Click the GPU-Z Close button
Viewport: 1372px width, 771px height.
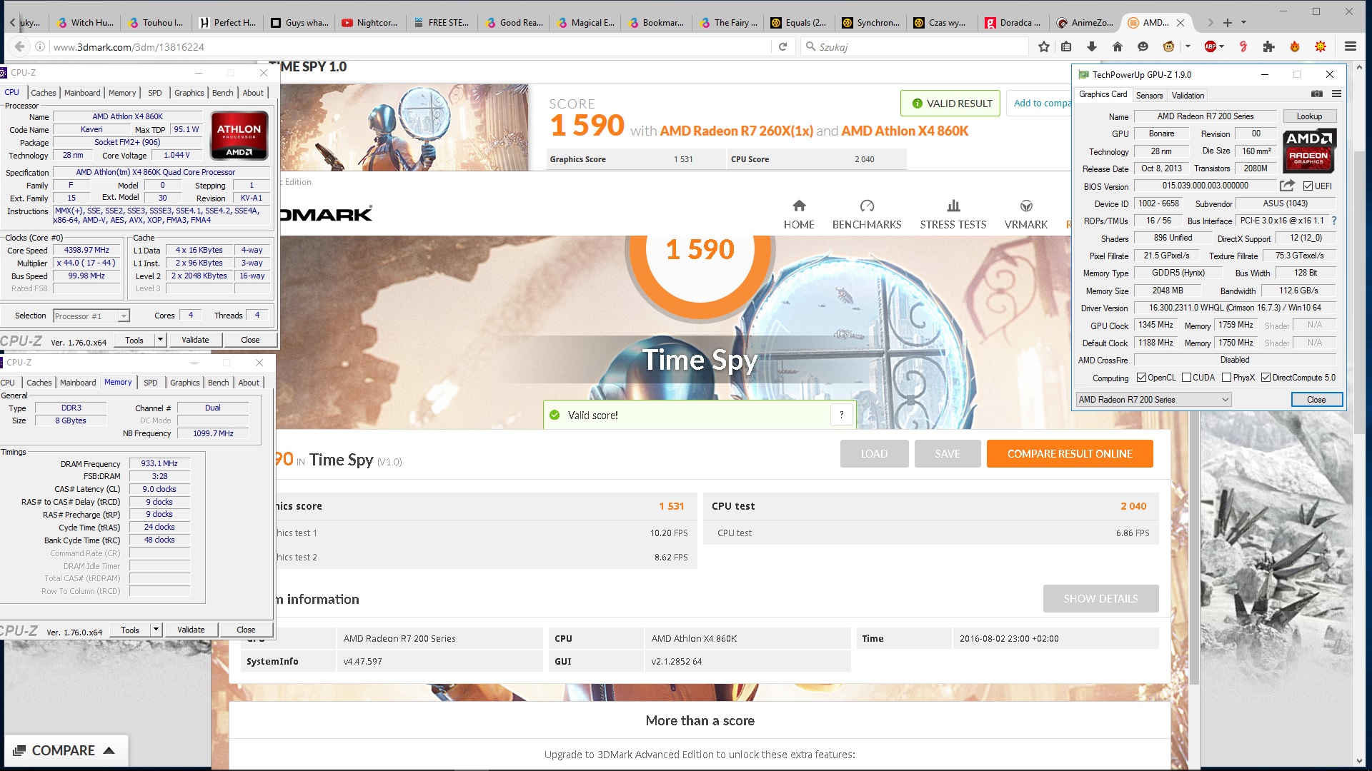pyautogui.click(x=1316, y=400)
